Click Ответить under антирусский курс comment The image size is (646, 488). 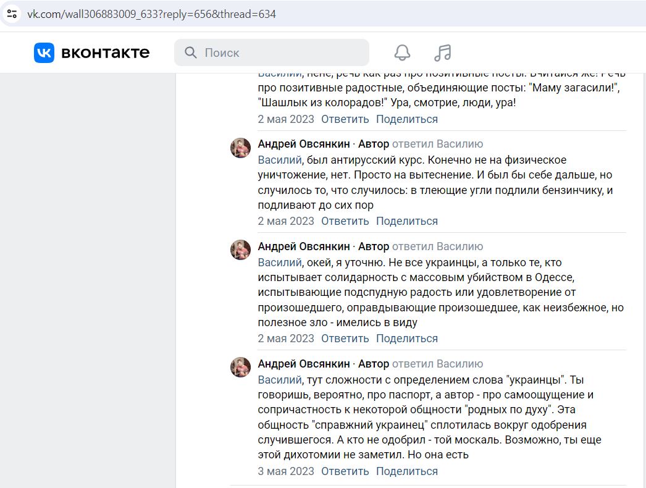tap(345, 221)
